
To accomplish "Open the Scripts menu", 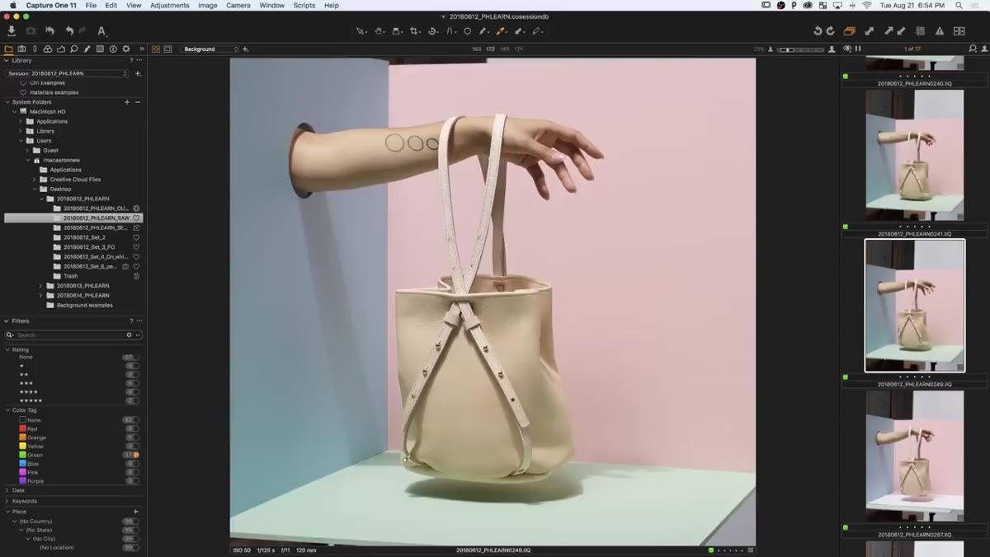I will (x=304, y=5).
